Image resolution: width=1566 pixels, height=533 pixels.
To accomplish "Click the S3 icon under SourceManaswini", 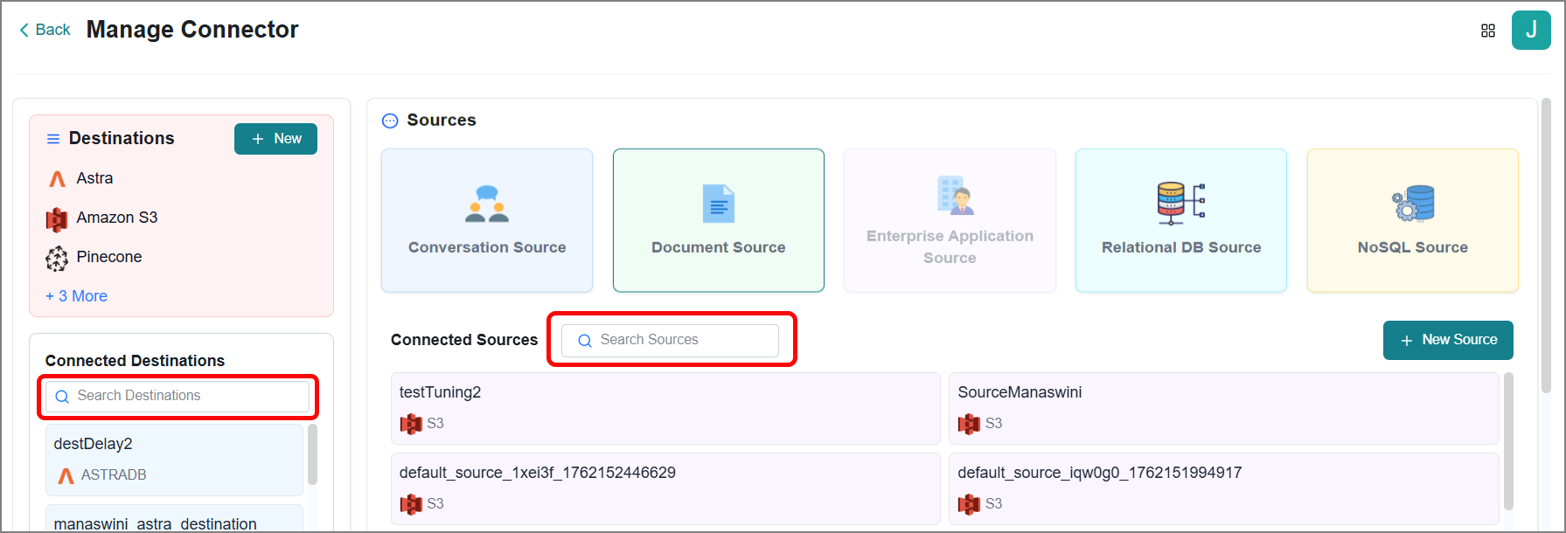I will pyautogui.click(x=969, y=424).
